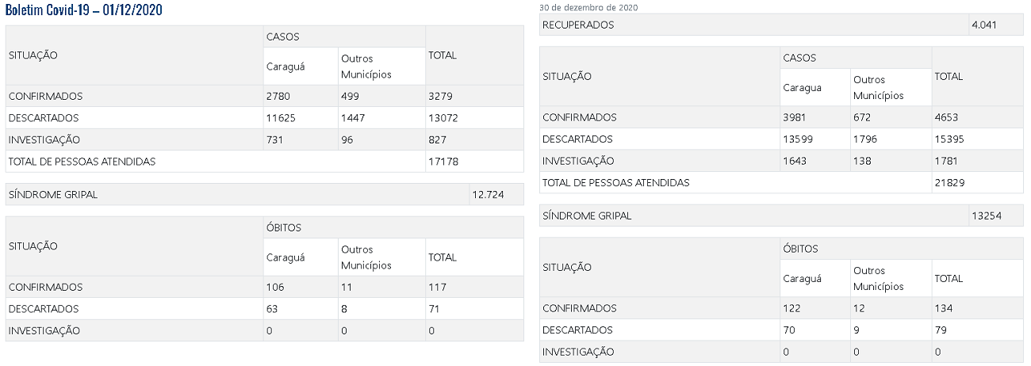Select the descartados deaths total 79
1031x366 pixels.
click(941, 330)
